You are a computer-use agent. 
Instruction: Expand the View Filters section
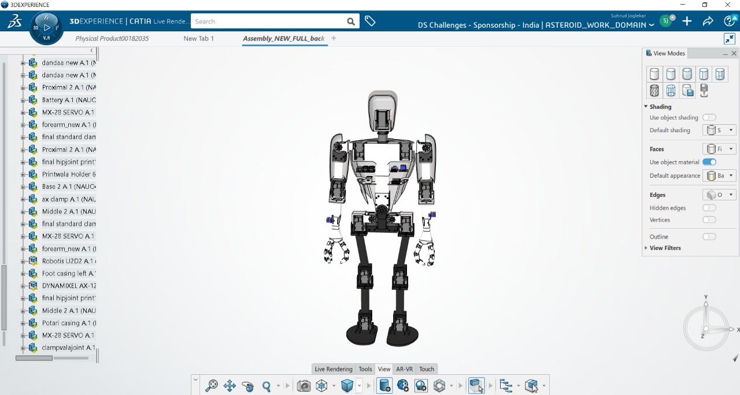665,248
